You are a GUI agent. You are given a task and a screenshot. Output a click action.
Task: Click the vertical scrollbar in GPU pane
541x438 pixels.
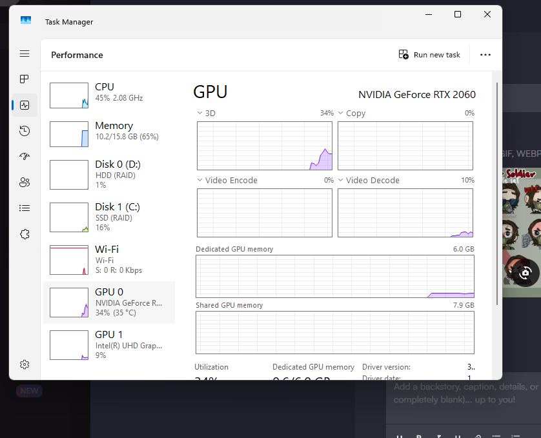[x=496, y=194]
